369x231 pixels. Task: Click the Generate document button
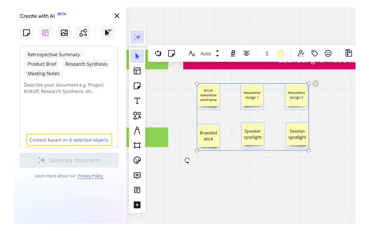(x=69, y=160)
